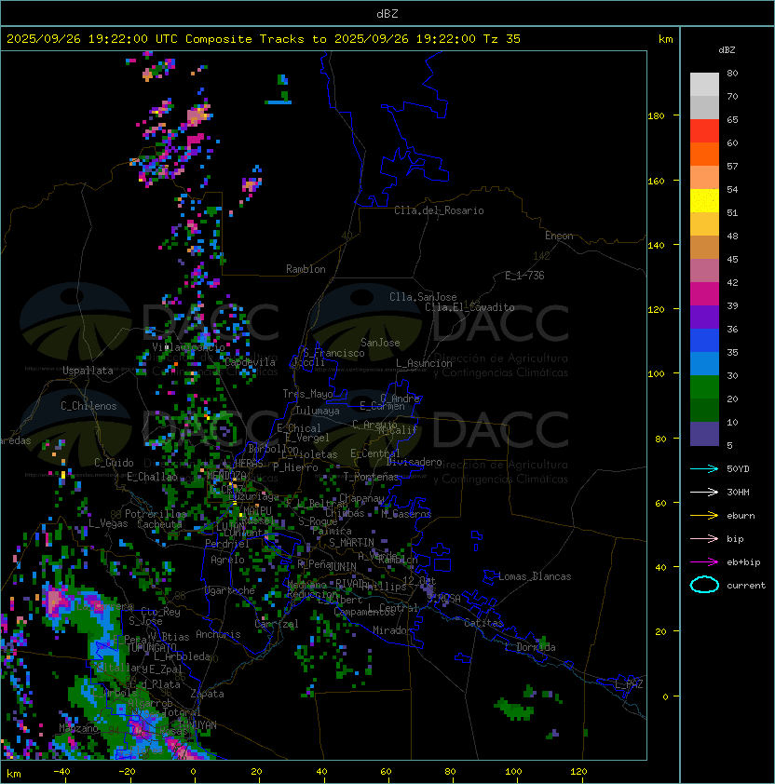Click the 'Clla.del_Rosario' map label
Image resolution: width=775 pixels, height=784 pixels.
439,210
